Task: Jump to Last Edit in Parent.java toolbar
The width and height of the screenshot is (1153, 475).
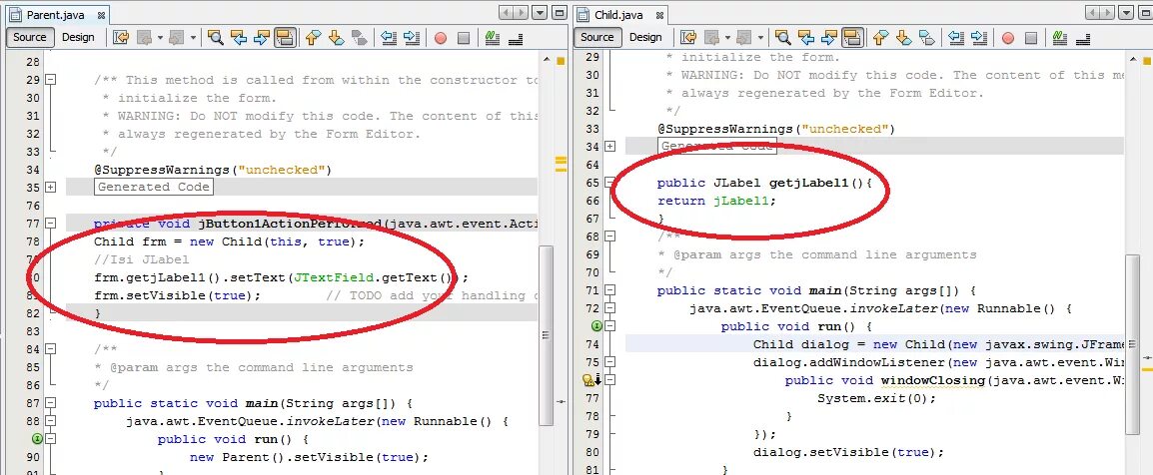Action: coord(121,38)
